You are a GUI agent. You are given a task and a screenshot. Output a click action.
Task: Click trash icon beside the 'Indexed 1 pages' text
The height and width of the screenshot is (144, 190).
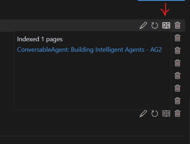(x=177, y=38)
